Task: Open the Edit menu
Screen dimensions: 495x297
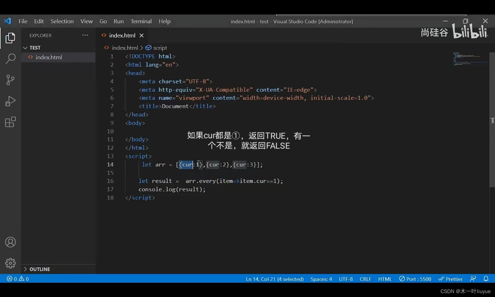Action: click(39, 21)
